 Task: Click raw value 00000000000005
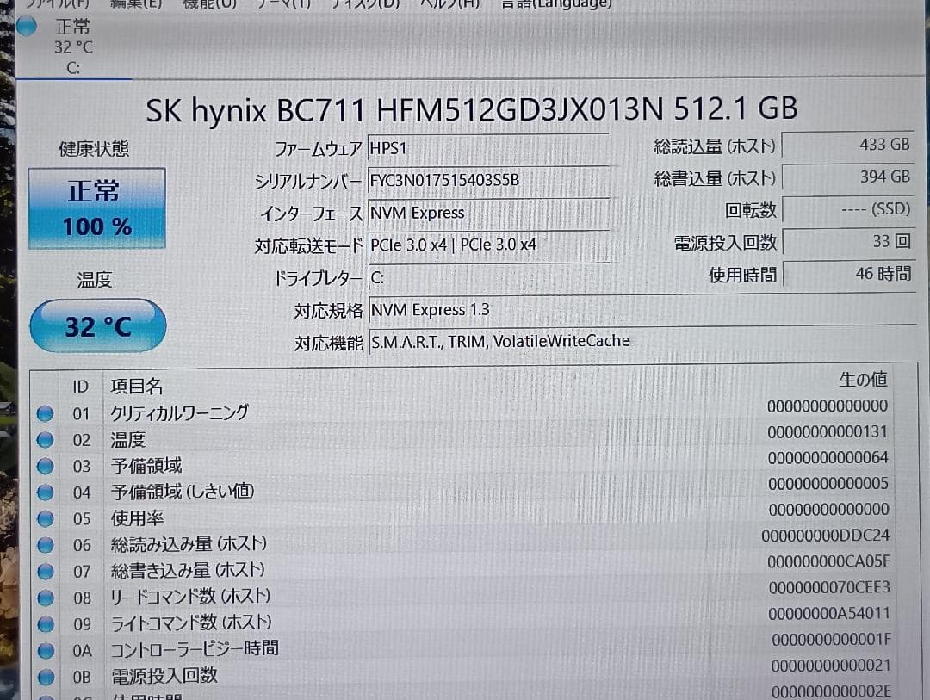(828, 484)
